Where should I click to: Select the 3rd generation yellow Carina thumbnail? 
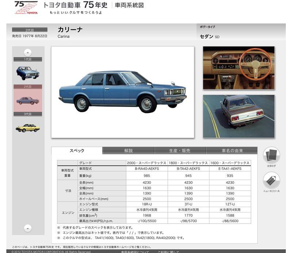coord(28,128)
